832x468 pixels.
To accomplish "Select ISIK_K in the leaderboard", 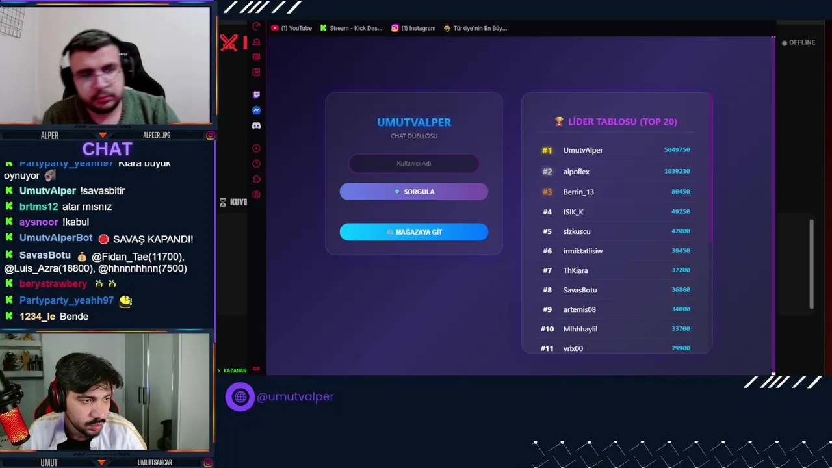I will click(x=616, y=212).
